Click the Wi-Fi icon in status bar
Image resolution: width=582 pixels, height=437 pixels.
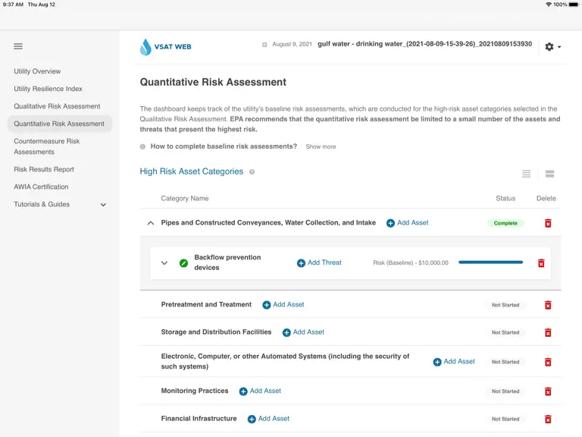tap(549, 5)
